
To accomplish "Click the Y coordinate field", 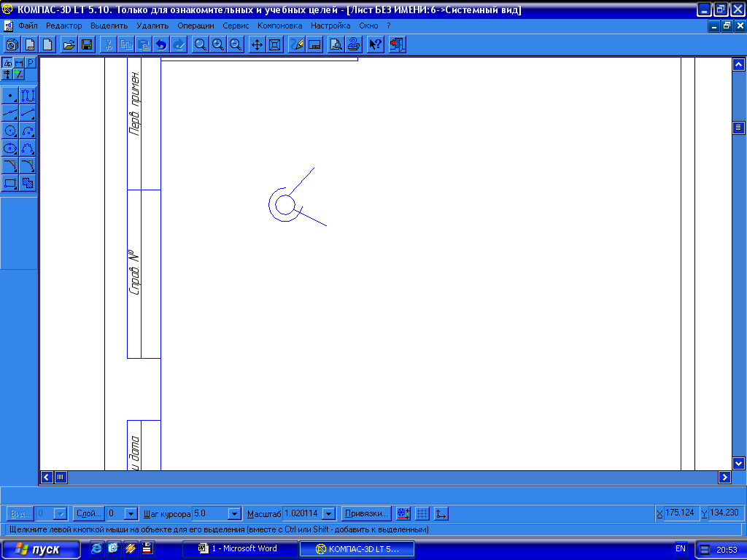I will coord(724,513).
